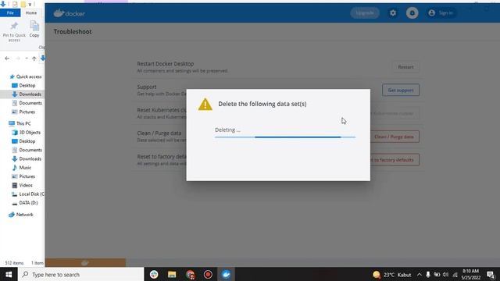Open the Quick Access Toolbar customize dropdown
500x281 pixels.
(30, 5)
